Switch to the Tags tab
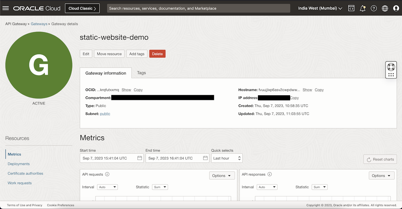The height and width of the screenshot is (209, 402). click(x=141, y=73)
